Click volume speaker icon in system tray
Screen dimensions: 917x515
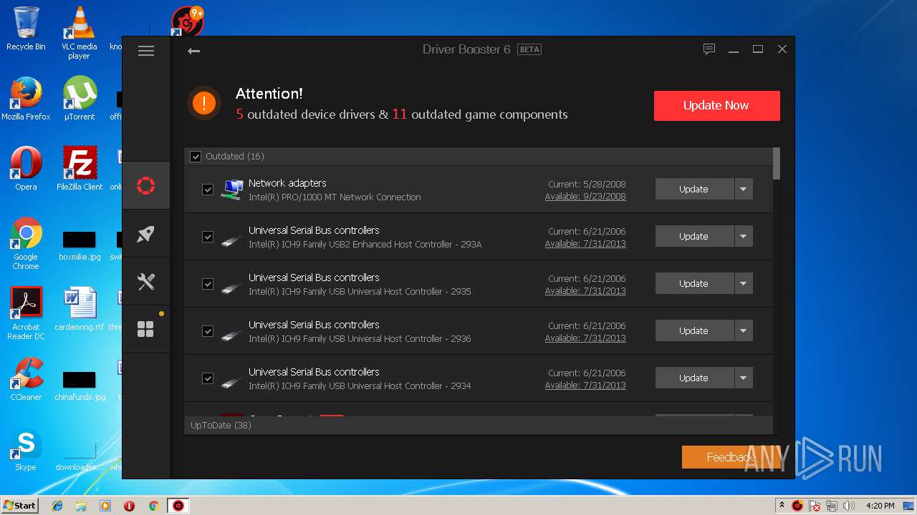pyautogui.click(x=850, y=506)
